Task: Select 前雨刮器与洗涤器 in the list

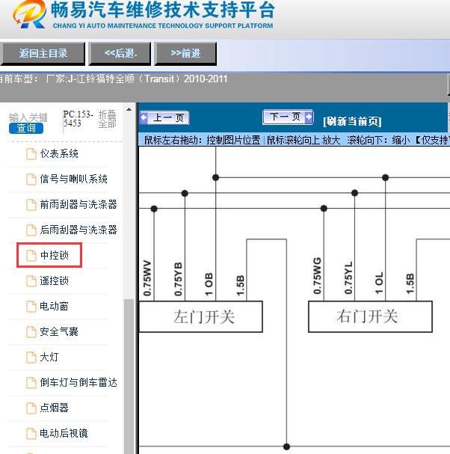Action: tap(78, 205)
